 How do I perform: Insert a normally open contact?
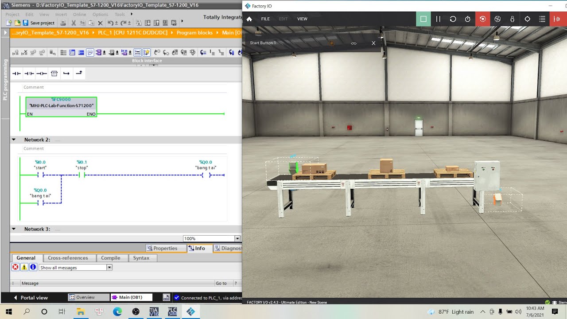tap(16, 73)
